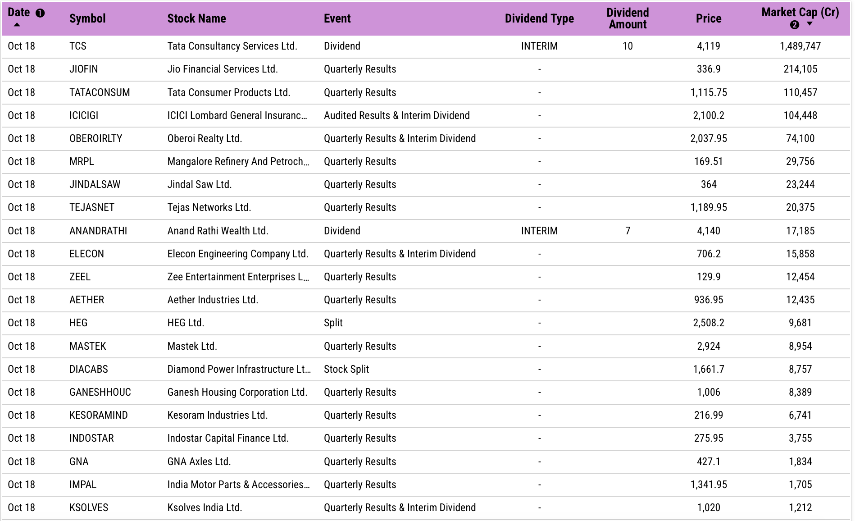The width and height of the screenshot is (855, 521).
Task: Select the MASTEK symbol cell
Action: pos(88,346)
